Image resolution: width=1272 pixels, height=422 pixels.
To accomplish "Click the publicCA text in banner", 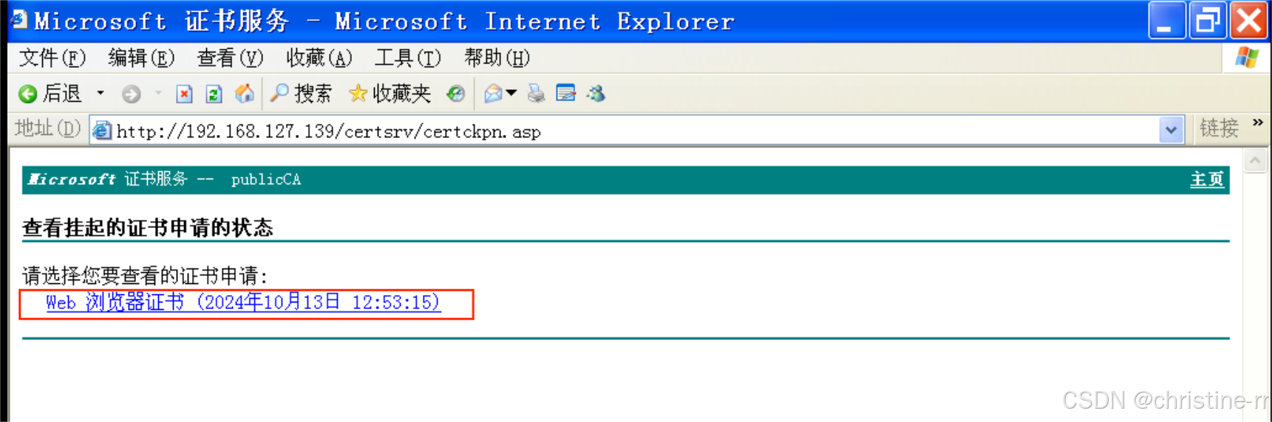I will 266,179.
